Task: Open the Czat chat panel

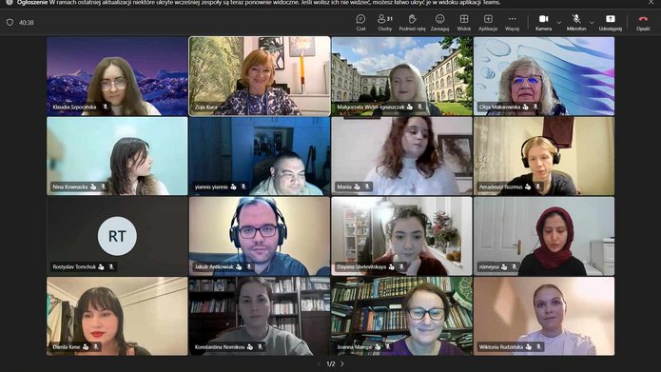Action: [360, 22]
